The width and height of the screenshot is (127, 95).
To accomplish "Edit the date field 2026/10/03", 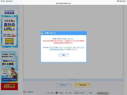I will (80, 93).
